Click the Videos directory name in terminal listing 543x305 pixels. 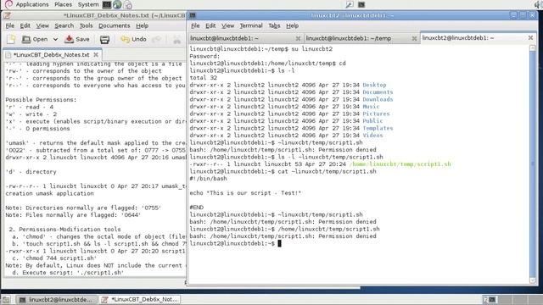[372, 136]
